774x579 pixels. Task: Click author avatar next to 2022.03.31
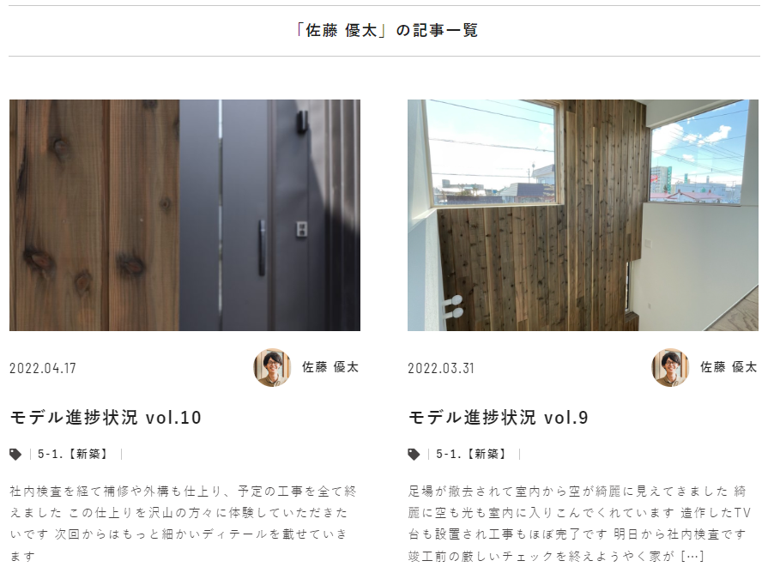pyautogui.click(x=670, y=368)
